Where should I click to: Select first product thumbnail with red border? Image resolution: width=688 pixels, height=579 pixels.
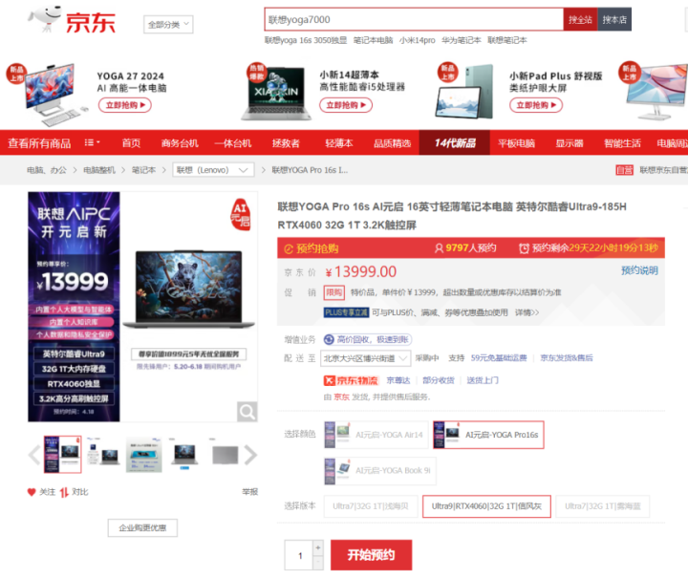[x=63, y=455]
